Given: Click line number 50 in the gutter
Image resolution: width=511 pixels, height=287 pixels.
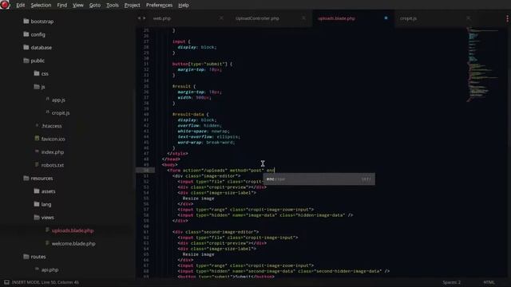Looking at the screenshot, I should coord(145,170).
